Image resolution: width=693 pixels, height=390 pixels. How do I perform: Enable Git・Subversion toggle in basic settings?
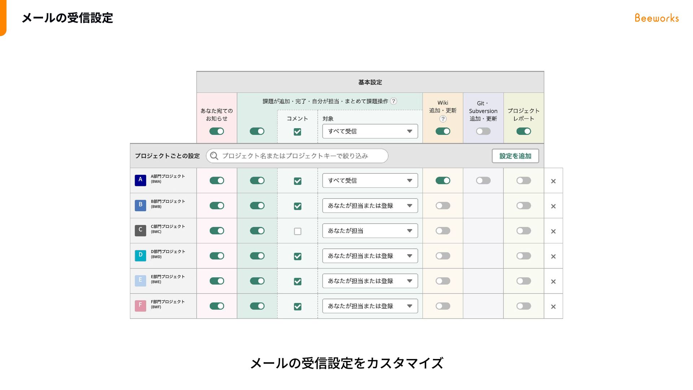click(483, 131)
